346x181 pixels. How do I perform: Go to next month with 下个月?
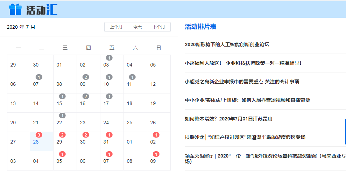point(159,27)
